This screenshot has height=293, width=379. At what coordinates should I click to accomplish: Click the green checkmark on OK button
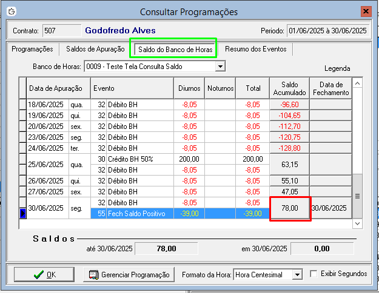[x=39, y=275]
